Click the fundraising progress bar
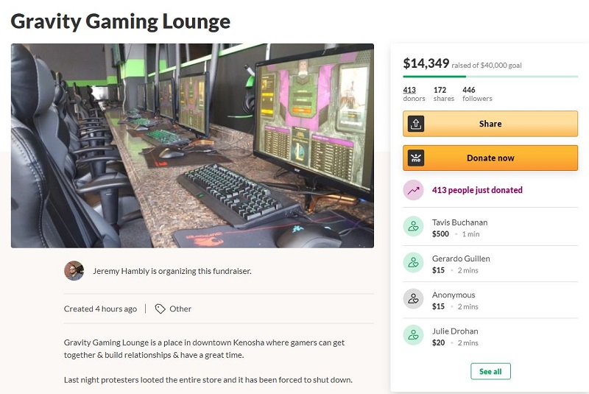The height and width of the screenshot is (394, 589). tap(490, 77)
